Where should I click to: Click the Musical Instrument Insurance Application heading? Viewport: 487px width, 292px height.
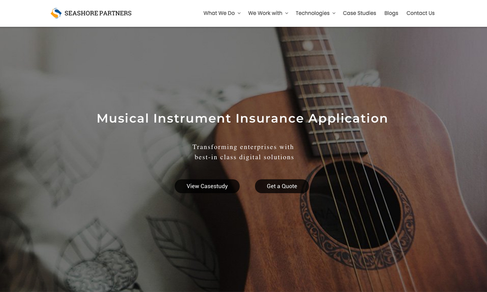click(242, 118)
